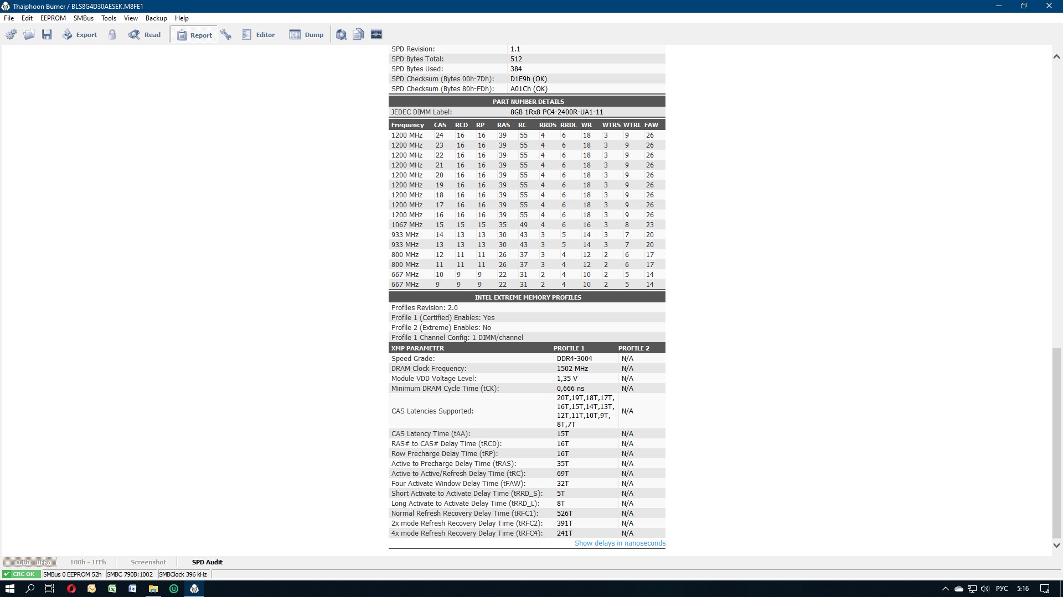This screenshot has height=597, width=1063.
Task: Switch to the Dump view
Action: 306,35
